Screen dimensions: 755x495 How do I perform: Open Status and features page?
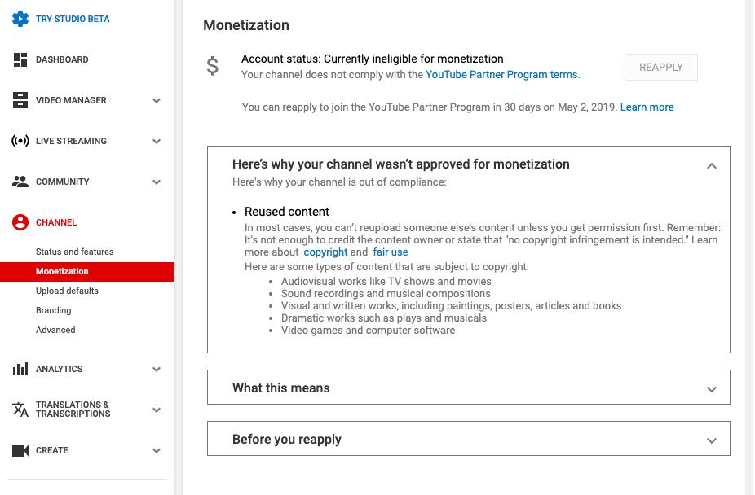[75, 252]
